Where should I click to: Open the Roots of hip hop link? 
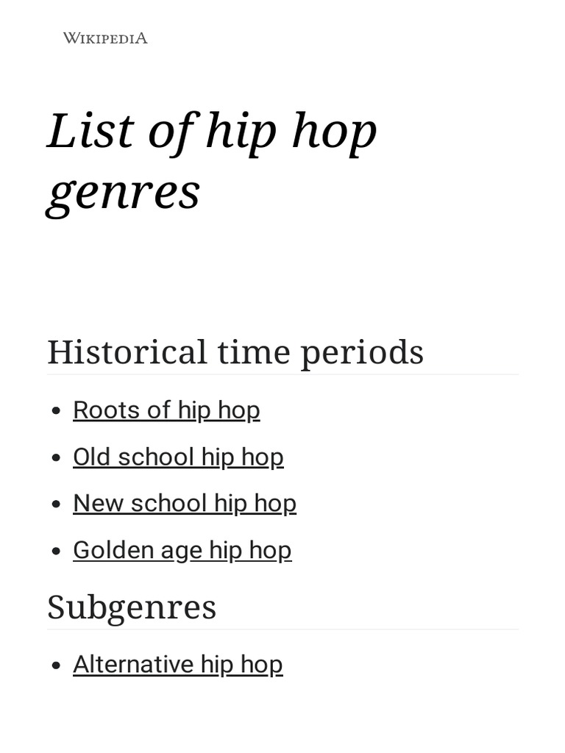click(166, 410)
